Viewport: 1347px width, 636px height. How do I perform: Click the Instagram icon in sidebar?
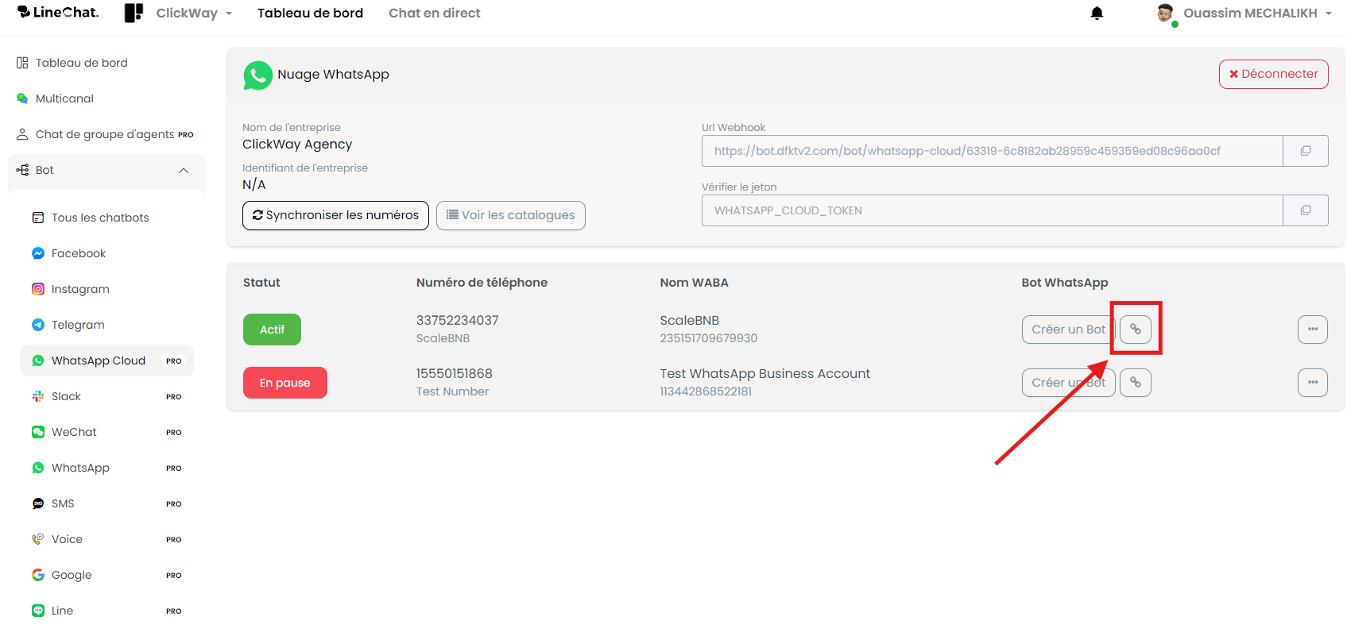(x=38, y=289)
